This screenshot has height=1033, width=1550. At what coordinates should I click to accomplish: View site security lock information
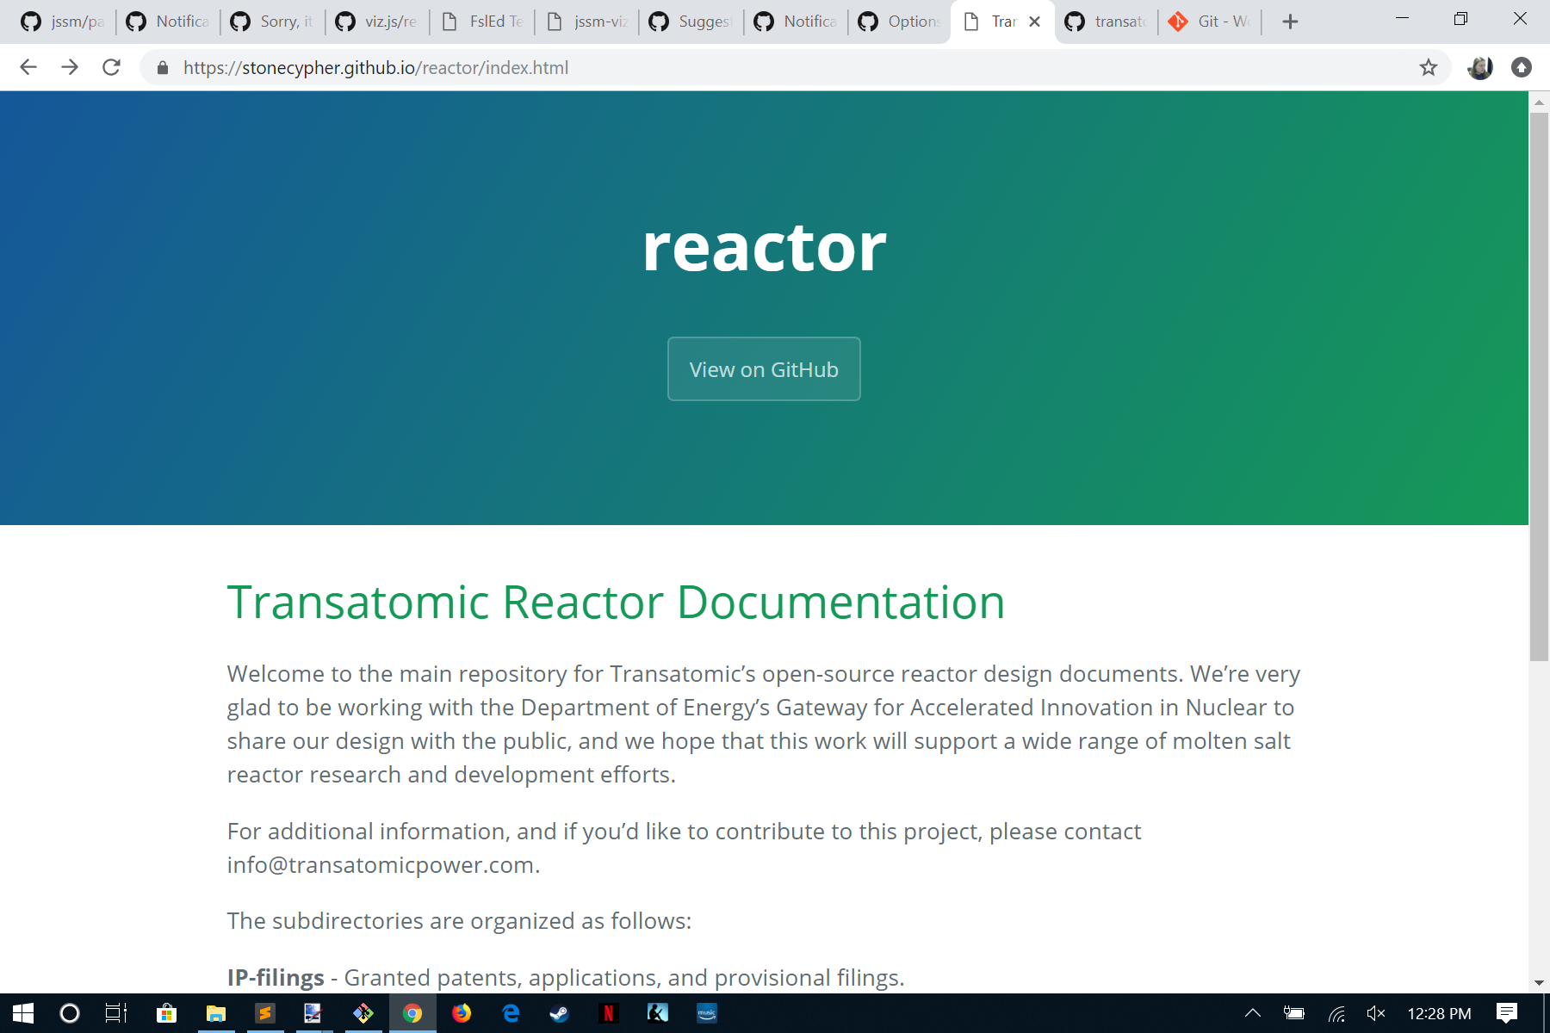point(163,67)
